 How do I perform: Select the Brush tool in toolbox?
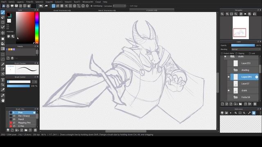tap(3, 12)
